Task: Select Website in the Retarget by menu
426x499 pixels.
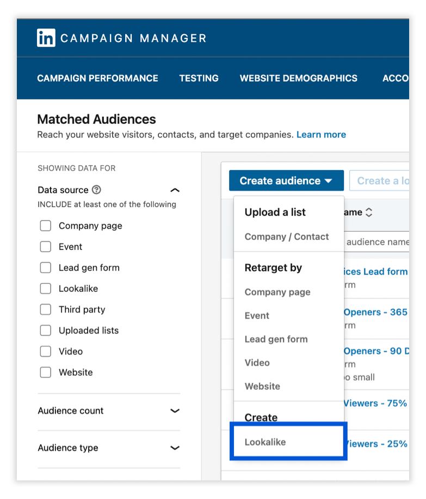Action: [x=262, y=386]
